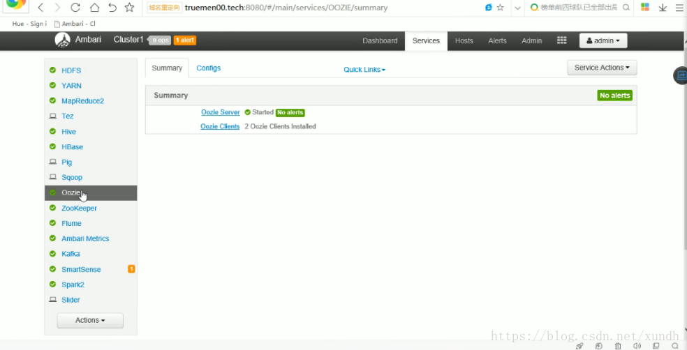The image size is (687, 350).
Task: Open the Ambari views grid icon
Action: coord(562,40)
